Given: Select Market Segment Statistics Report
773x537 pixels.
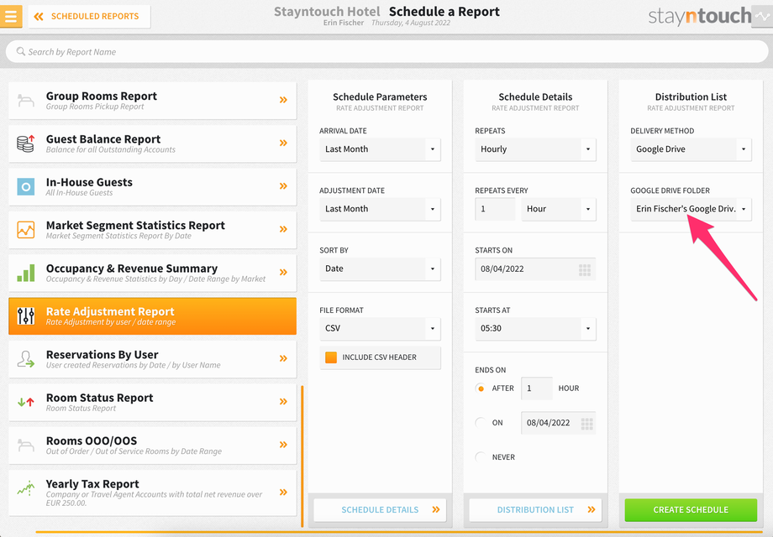Looking at the screenshot, I should pos(152,230).
